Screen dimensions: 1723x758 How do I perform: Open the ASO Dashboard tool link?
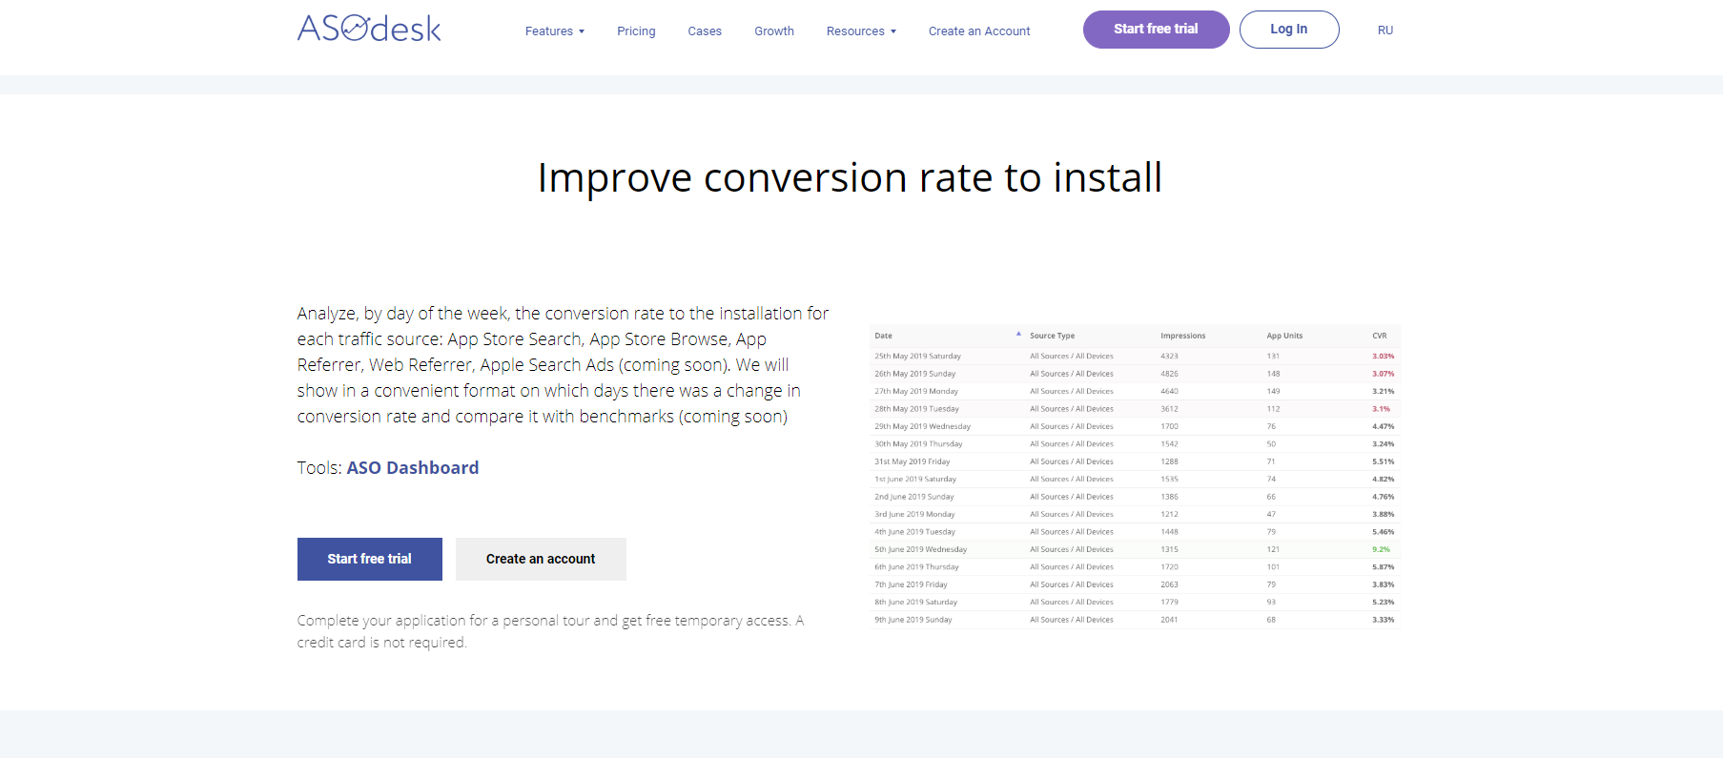pos(412,468)
